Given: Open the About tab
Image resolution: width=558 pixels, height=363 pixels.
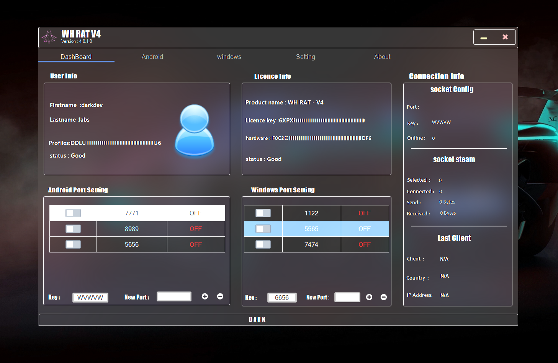Looking at the screenshot, I should (382, 57).
